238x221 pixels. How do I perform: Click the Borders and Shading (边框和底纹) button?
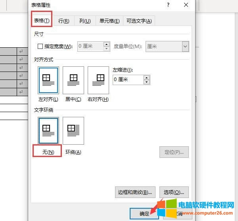pos(135,192)
